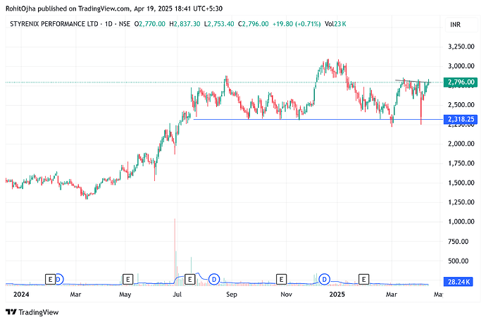This screenshot has height=322, width=486.
Task: Click the 1,000.00 price axis label
Action: pos(461,221)
